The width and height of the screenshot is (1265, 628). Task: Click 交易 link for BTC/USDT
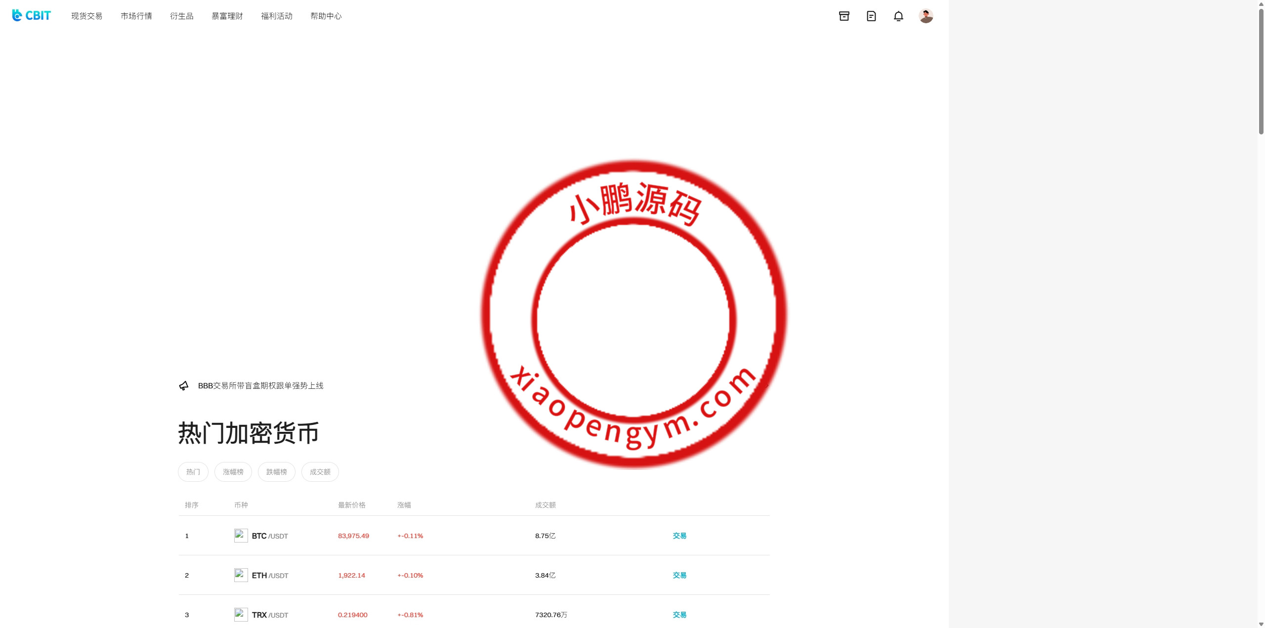679,536
